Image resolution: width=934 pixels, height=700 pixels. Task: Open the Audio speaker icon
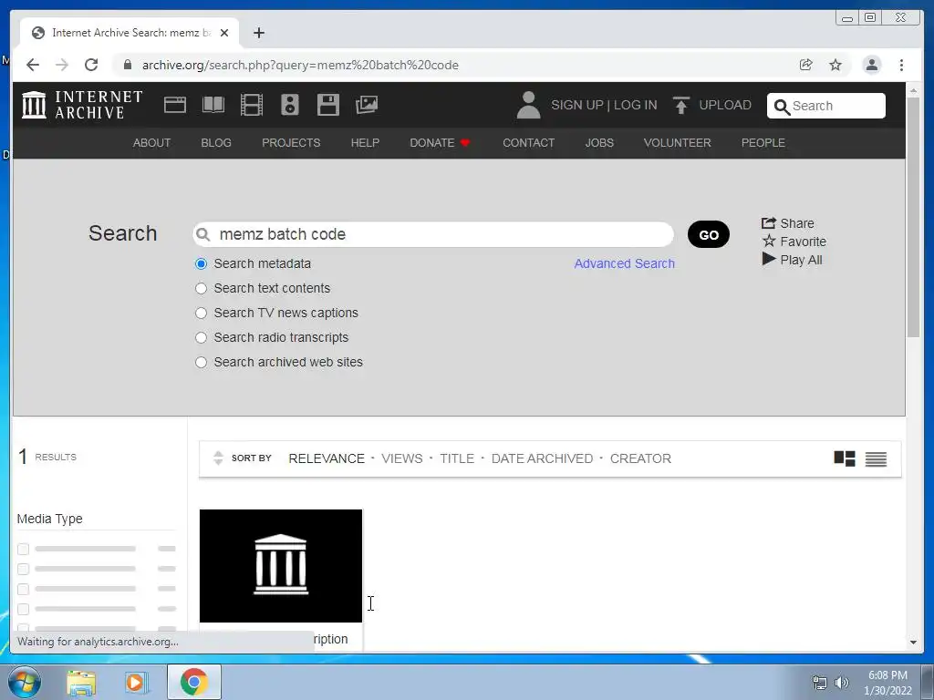(290, 106)
